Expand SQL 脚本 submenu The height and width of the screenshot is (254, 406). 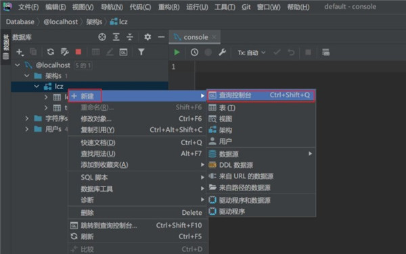(x=202, y=177)
